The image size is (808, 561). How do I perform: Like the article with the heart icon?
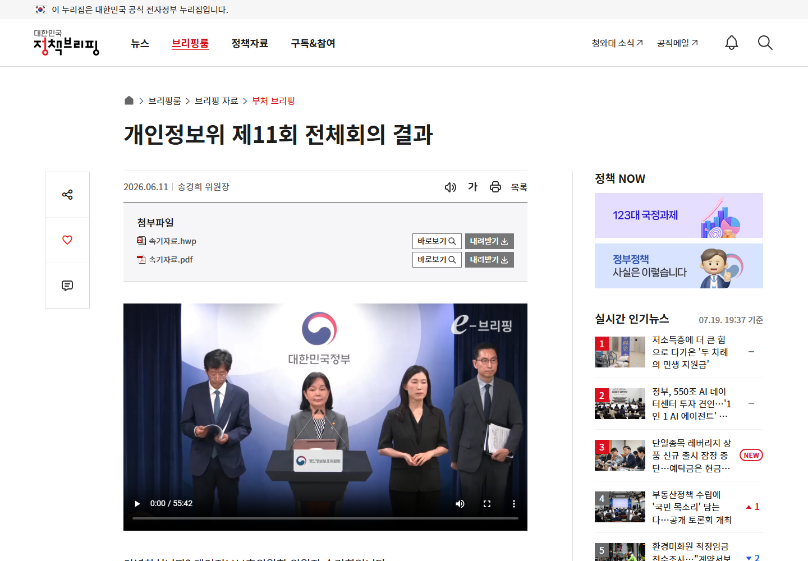[67, 240]
